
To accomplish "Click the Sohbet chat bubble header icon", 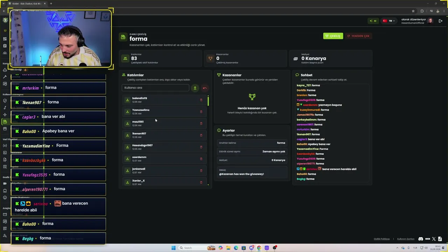I will click(297, 75).
